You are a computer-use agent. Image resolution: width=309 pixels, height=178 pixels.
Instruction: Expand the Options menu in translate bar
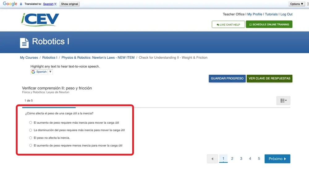[297, 4]
